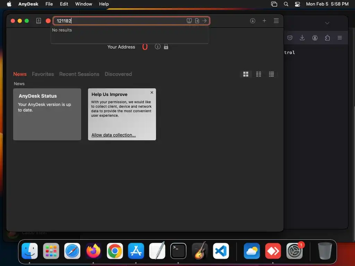Open Weather app from the Dock
355x266 pixels.
coord(252,251)
